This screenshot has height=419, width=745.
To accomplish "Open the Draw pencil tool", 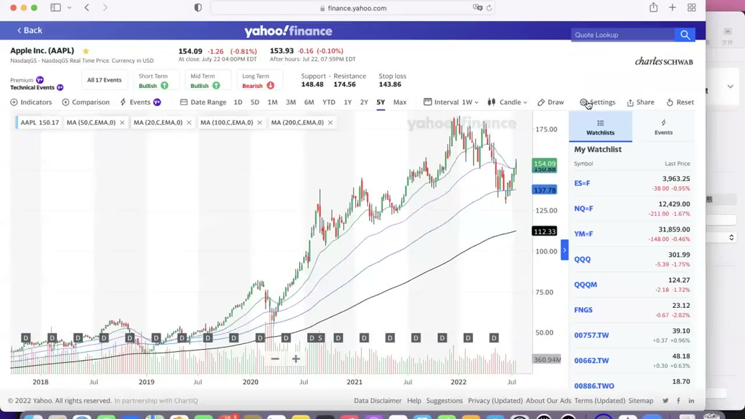I will [550, 102].
